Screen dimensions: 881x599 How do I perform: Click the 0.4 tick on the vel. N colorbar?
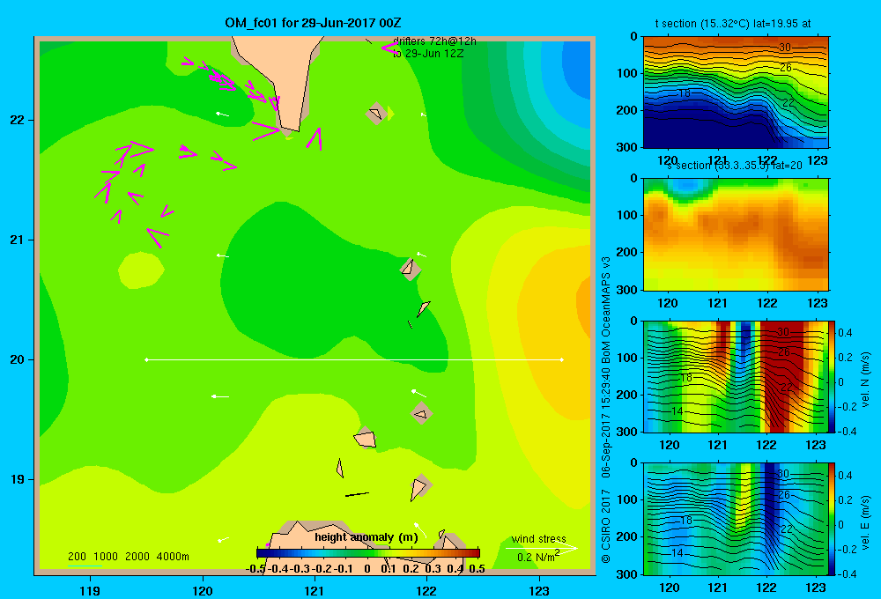845,333
